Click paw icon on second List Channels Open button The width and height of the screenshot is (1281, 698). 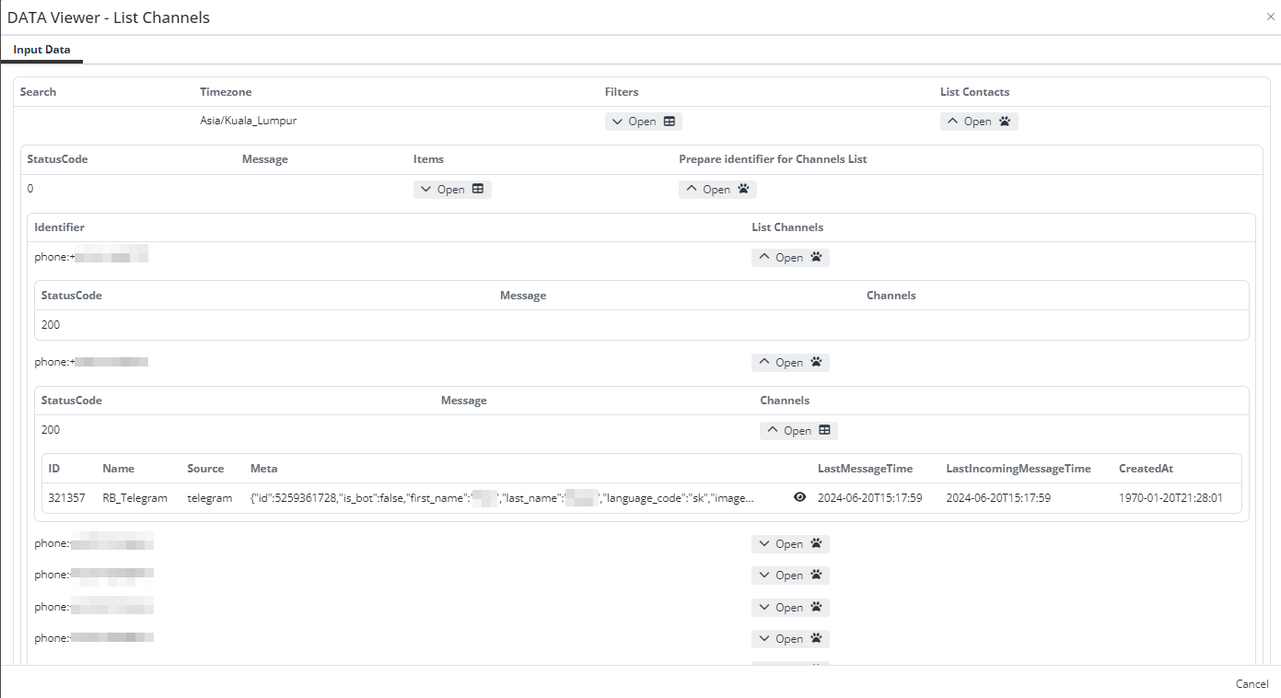coord(816,363)
